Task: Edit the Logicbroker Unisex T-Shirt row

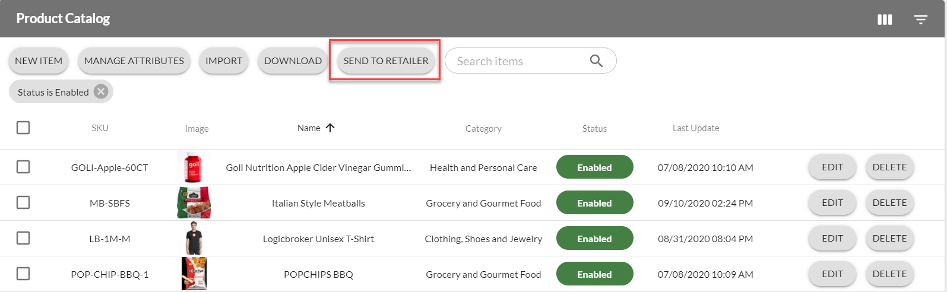Action: click(x=832, y=239)
